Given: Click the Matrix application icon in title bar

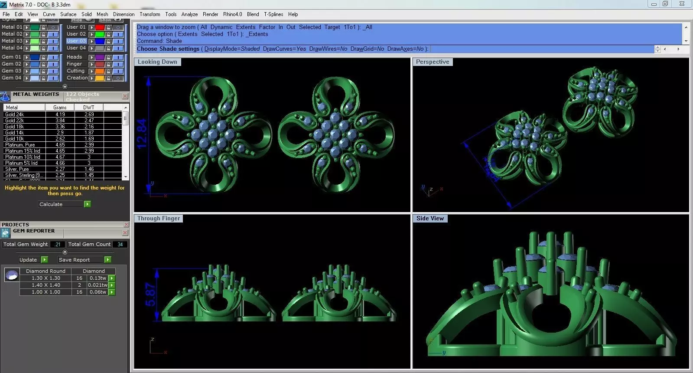Looking at the screenshot, I should coord(4,4).
